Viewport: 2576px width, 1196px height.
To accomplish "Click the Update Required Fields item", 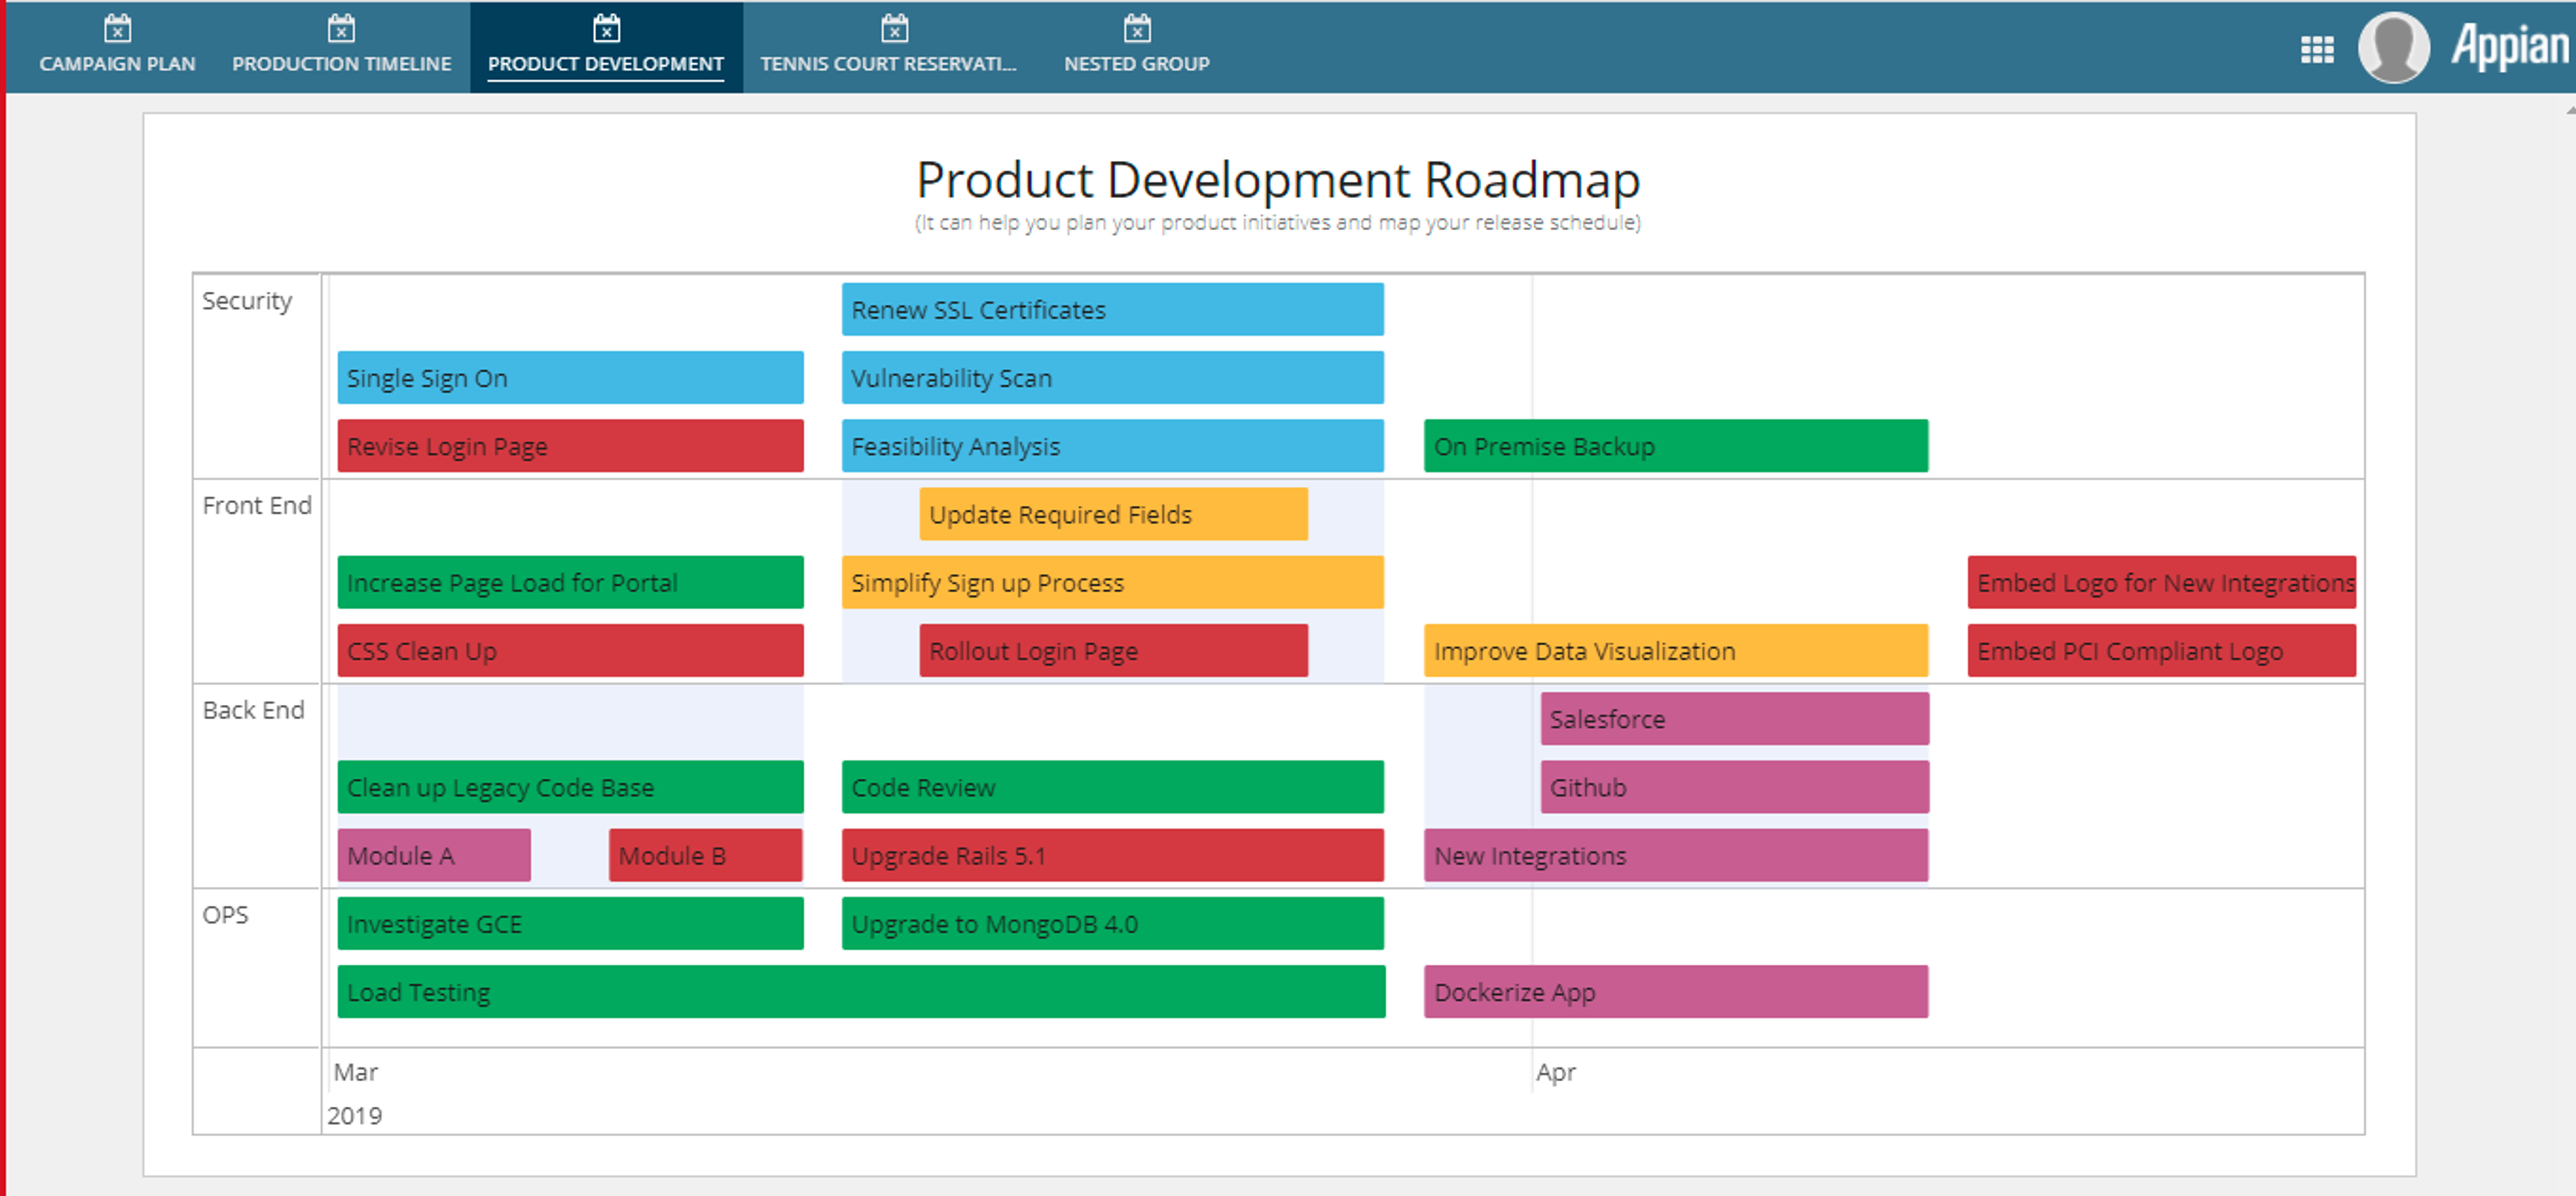I will pyautogui.click(x=1113, y=514).
